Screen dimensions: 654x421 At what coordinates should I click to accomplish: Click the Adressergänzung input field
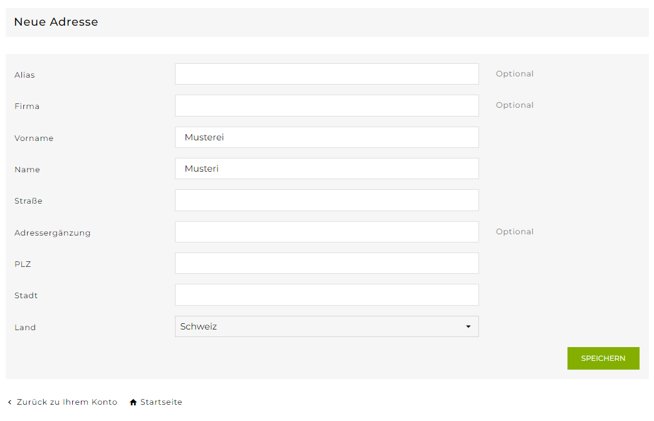point(326,232)
